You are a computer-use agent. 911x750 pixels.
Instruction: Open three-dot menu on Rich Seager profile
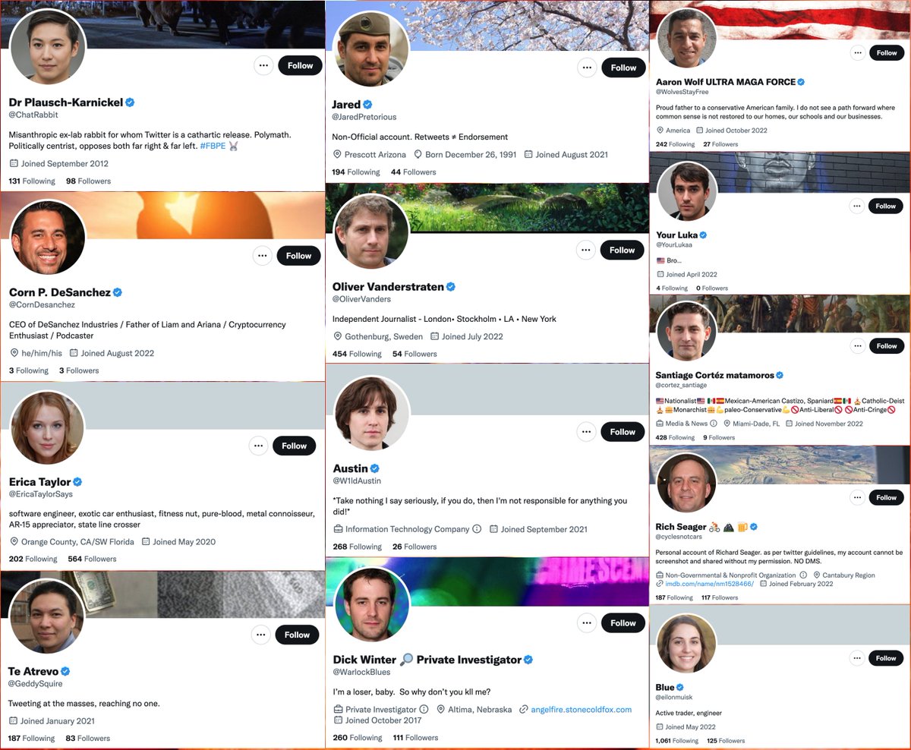[857, 498]
